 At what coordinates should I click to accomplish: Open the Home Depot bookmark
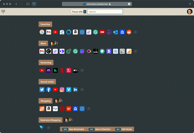click(x=42, y=109)
